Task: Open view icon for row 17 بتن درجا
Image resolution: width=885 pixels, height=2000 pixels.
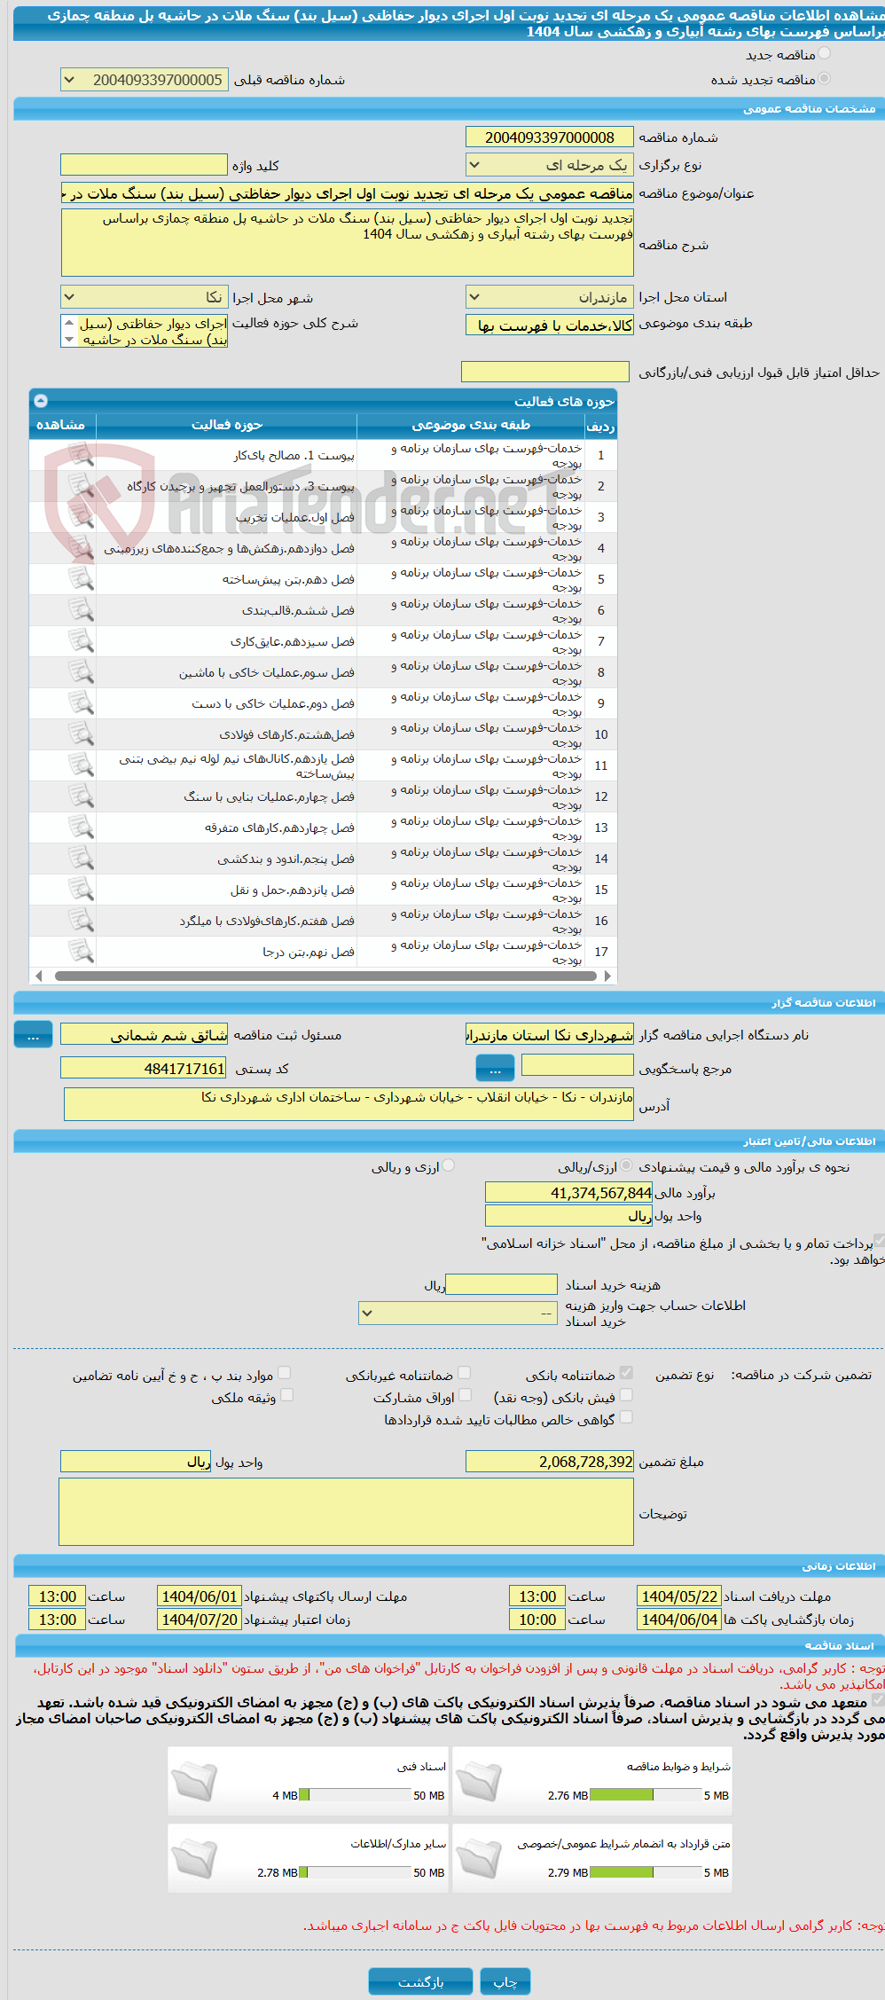Action: tap(81, 952)
